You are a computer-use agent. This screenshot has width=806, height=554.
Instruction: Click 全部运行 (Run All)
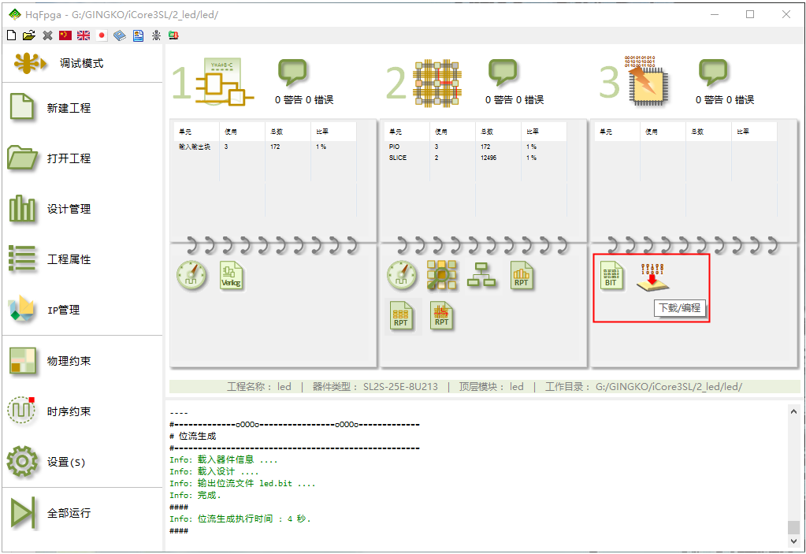[69, 513]
